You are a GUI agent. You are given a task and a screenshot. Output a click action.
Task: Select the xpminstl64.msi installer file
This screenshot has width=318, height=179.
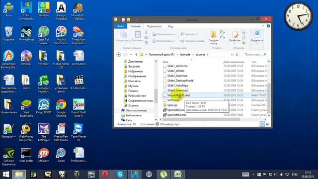click(177, 115)
